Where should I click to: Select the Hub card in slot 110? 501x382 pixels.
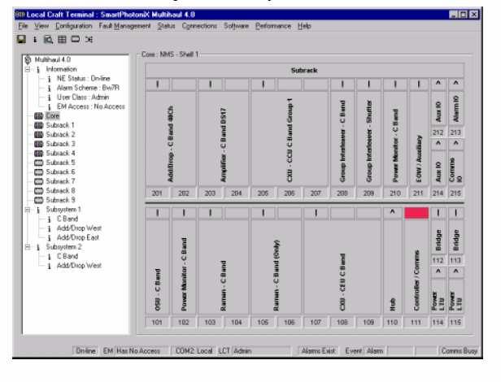(x=392, y=267)
